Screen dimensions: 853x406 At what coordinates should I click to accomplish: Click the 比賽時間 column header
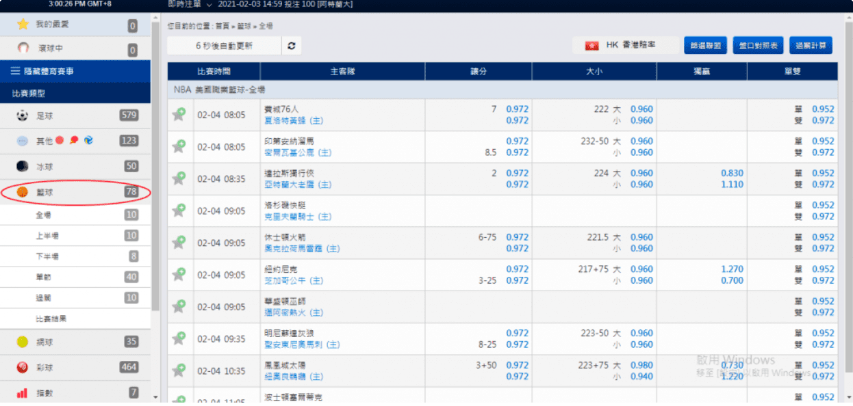coord(214,71)
